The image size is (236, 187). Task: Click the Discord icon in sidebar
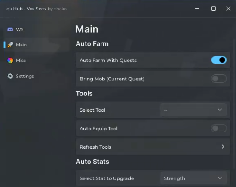coord(10,29)
